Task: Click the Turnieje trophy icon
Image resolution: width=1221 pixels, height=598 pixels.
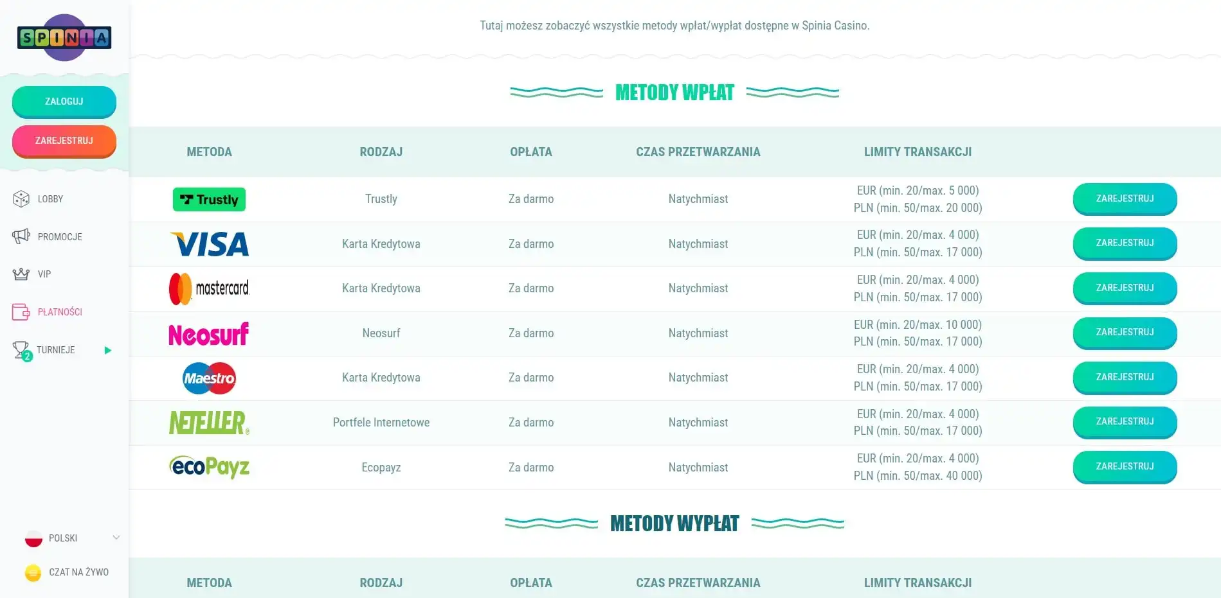Action: point(21,350)
